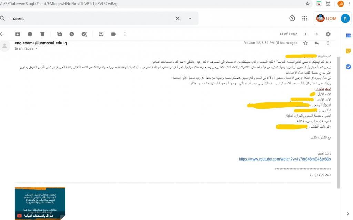The height and width of the screenshot is (220, 353).
Task: Report spam with the exclamation icon
Action: (30, 34)
